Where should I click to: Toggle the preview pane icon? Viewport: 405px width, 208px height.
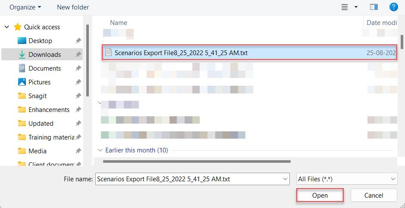374,7
